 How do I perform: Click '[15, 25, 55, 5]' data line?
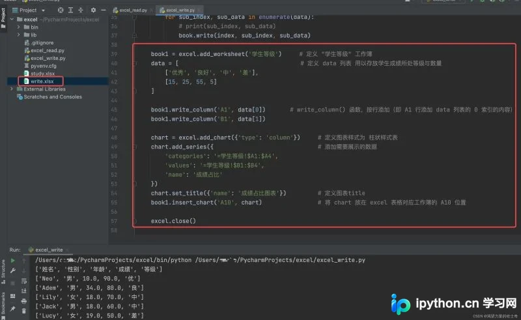click(x=191, y=82)
